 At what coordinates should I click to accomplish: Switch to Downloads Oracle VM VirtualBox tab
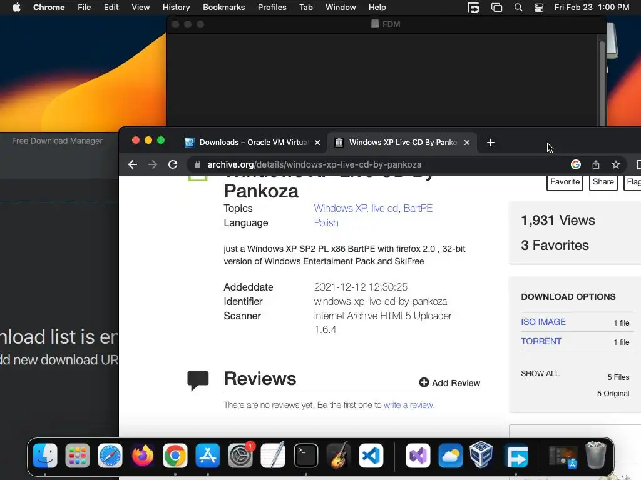tap(252, 142)
